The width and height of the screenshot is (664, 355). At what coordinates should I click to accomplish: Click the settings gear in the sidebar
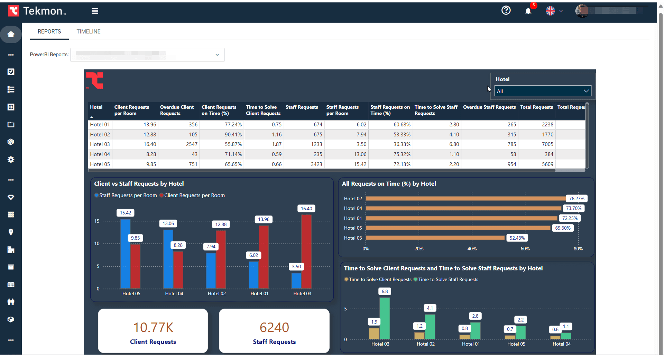[x=11, y=160]
